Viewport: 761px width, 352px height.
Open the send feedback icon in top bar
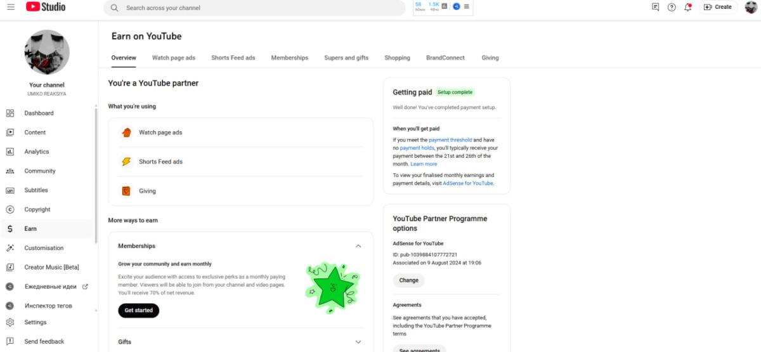[656, 7]
